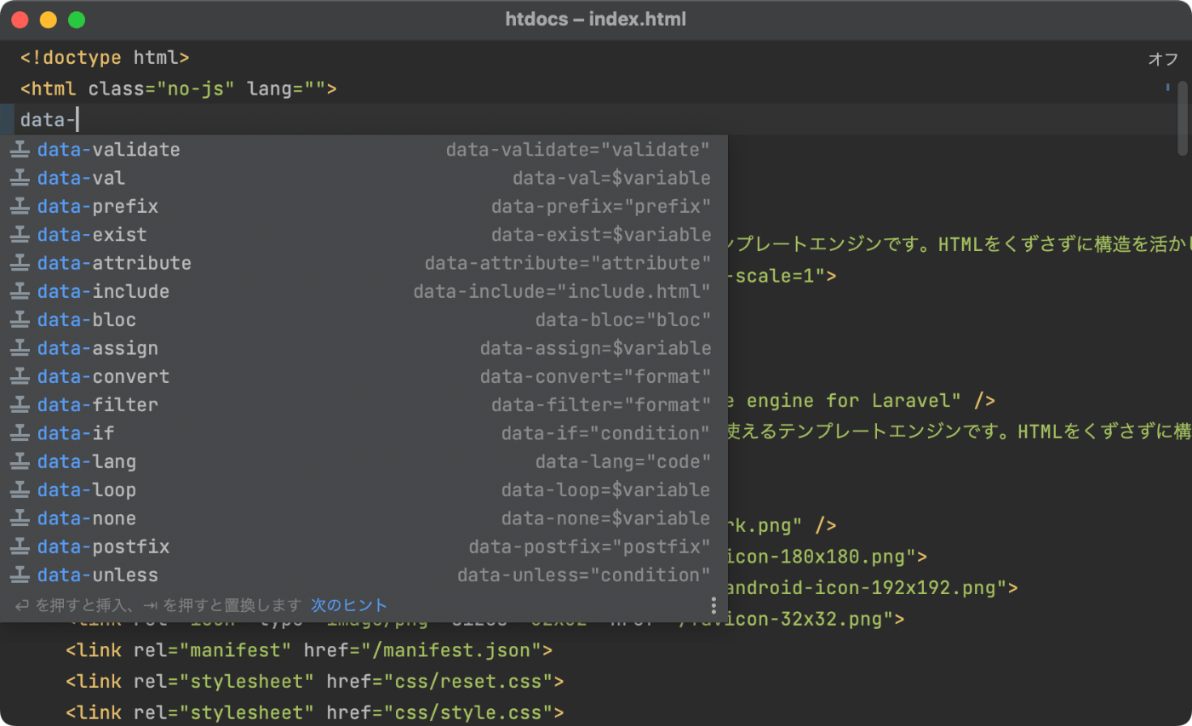The height and width of the screenshot is (726, 1192).
Task: Click the css/reset.css link line
Action: tap(315, 682)
